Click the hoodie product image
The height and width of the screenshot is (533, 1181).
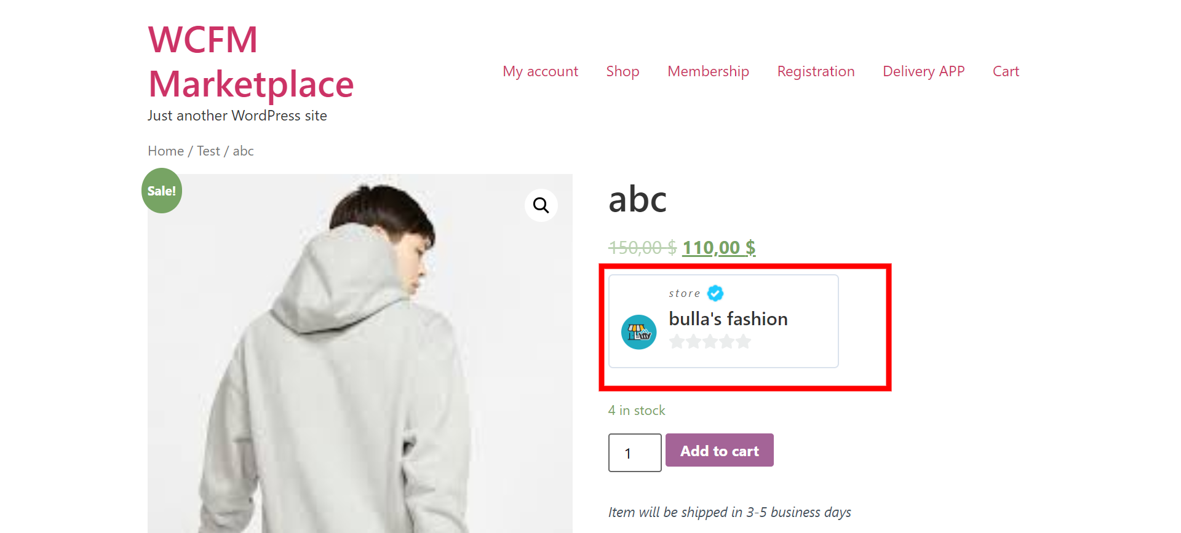[x=360, y=369]
